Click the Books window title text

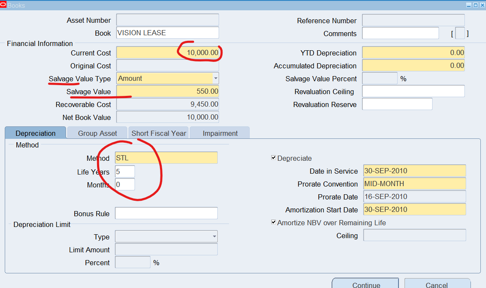tap(16, 6)
